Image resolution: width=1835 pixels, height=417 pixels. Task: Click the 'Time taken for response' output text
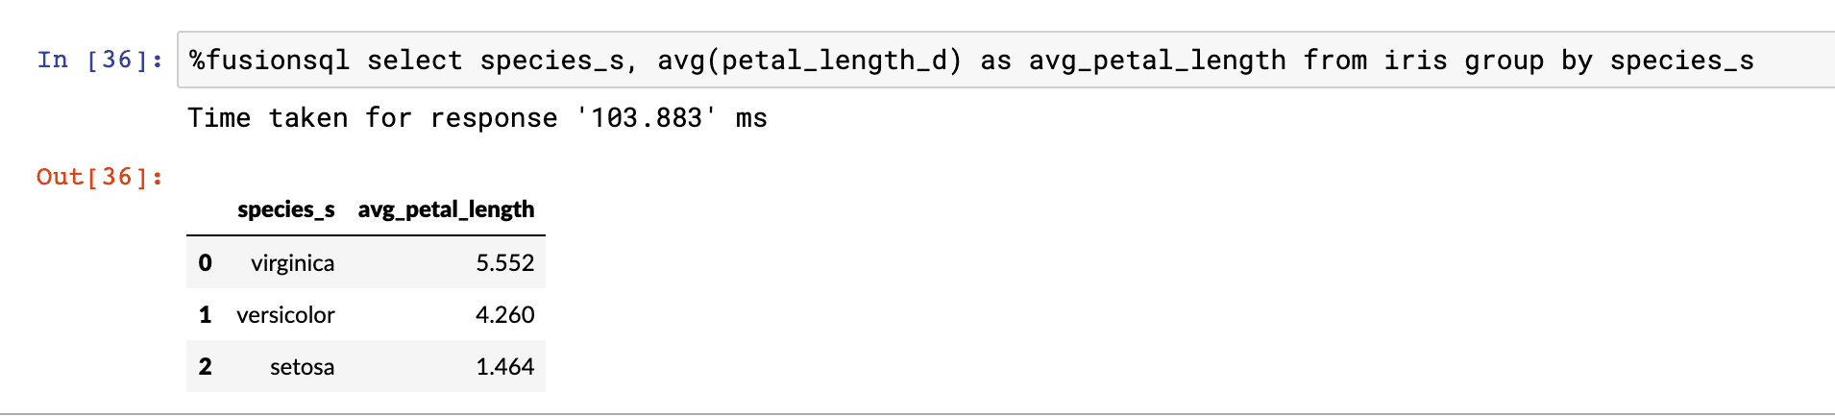(373, 118)
